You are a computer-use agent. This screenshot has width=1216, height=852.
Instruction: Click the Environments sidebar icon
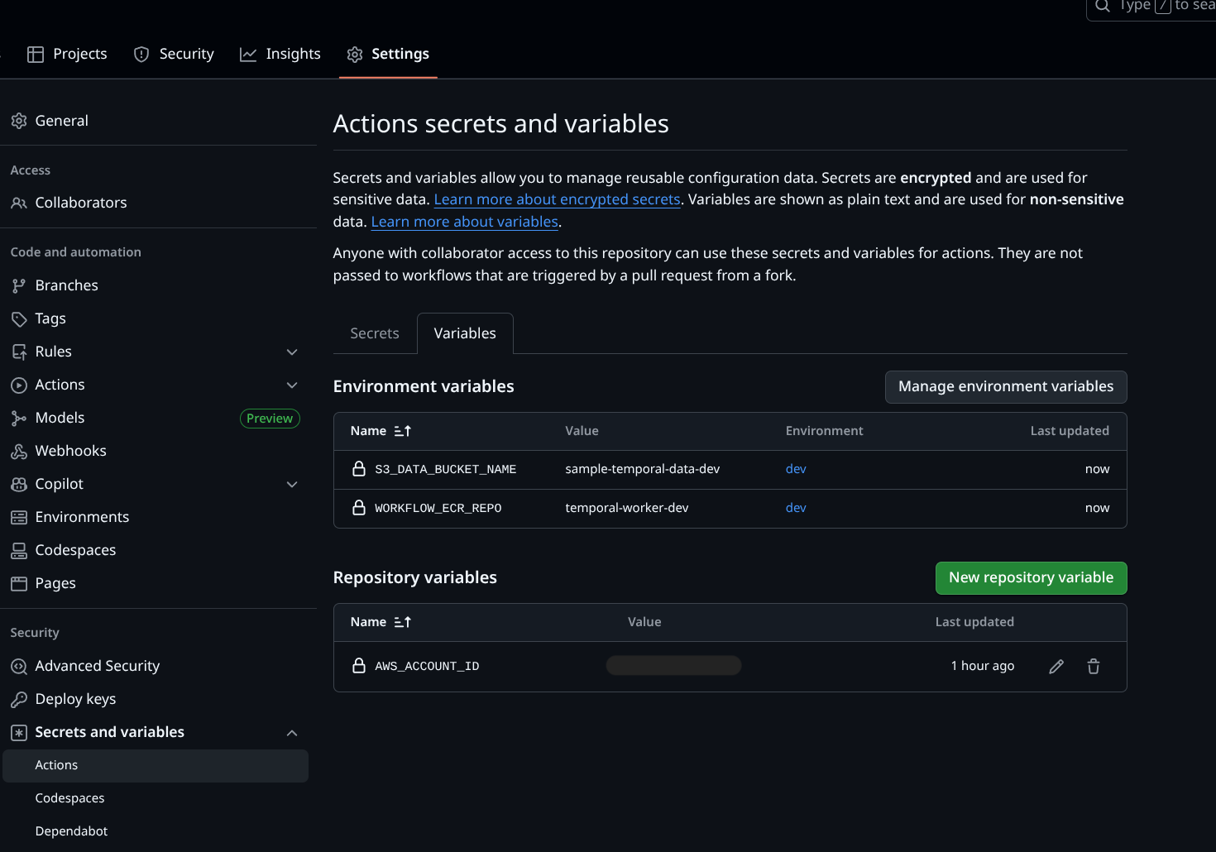click(18, 516)
